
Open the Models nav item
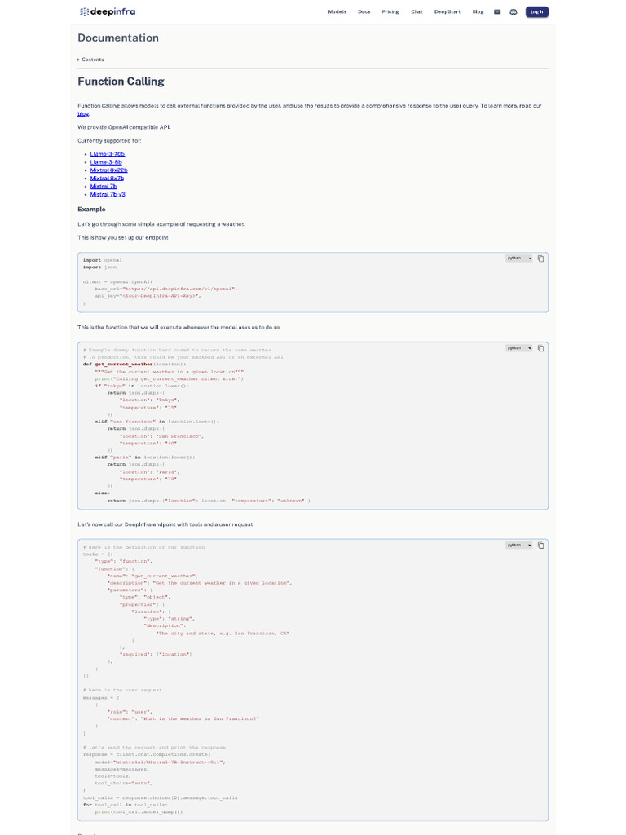click(x=337, y=11)
